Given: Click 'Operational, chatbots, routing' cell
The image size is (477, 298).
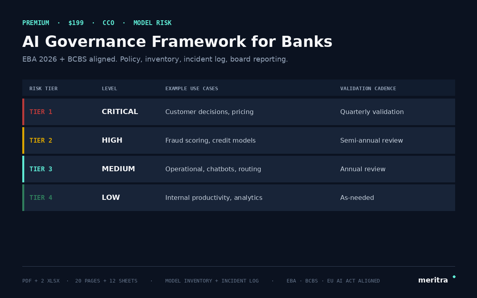Looking at the screenshot, I should point(213,169).
